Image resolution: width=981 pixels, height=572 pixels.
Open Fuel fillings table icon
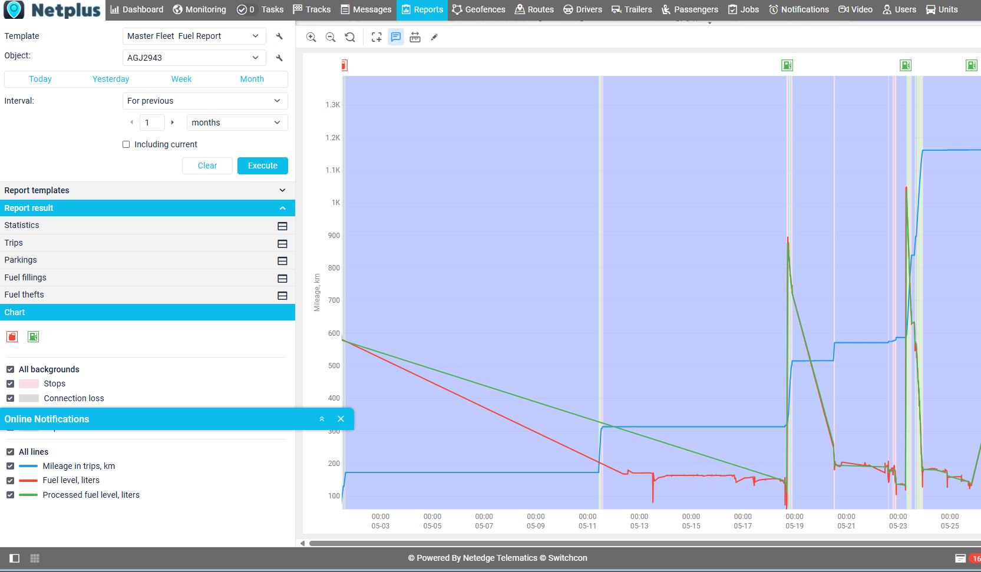[x=282, y=278]
